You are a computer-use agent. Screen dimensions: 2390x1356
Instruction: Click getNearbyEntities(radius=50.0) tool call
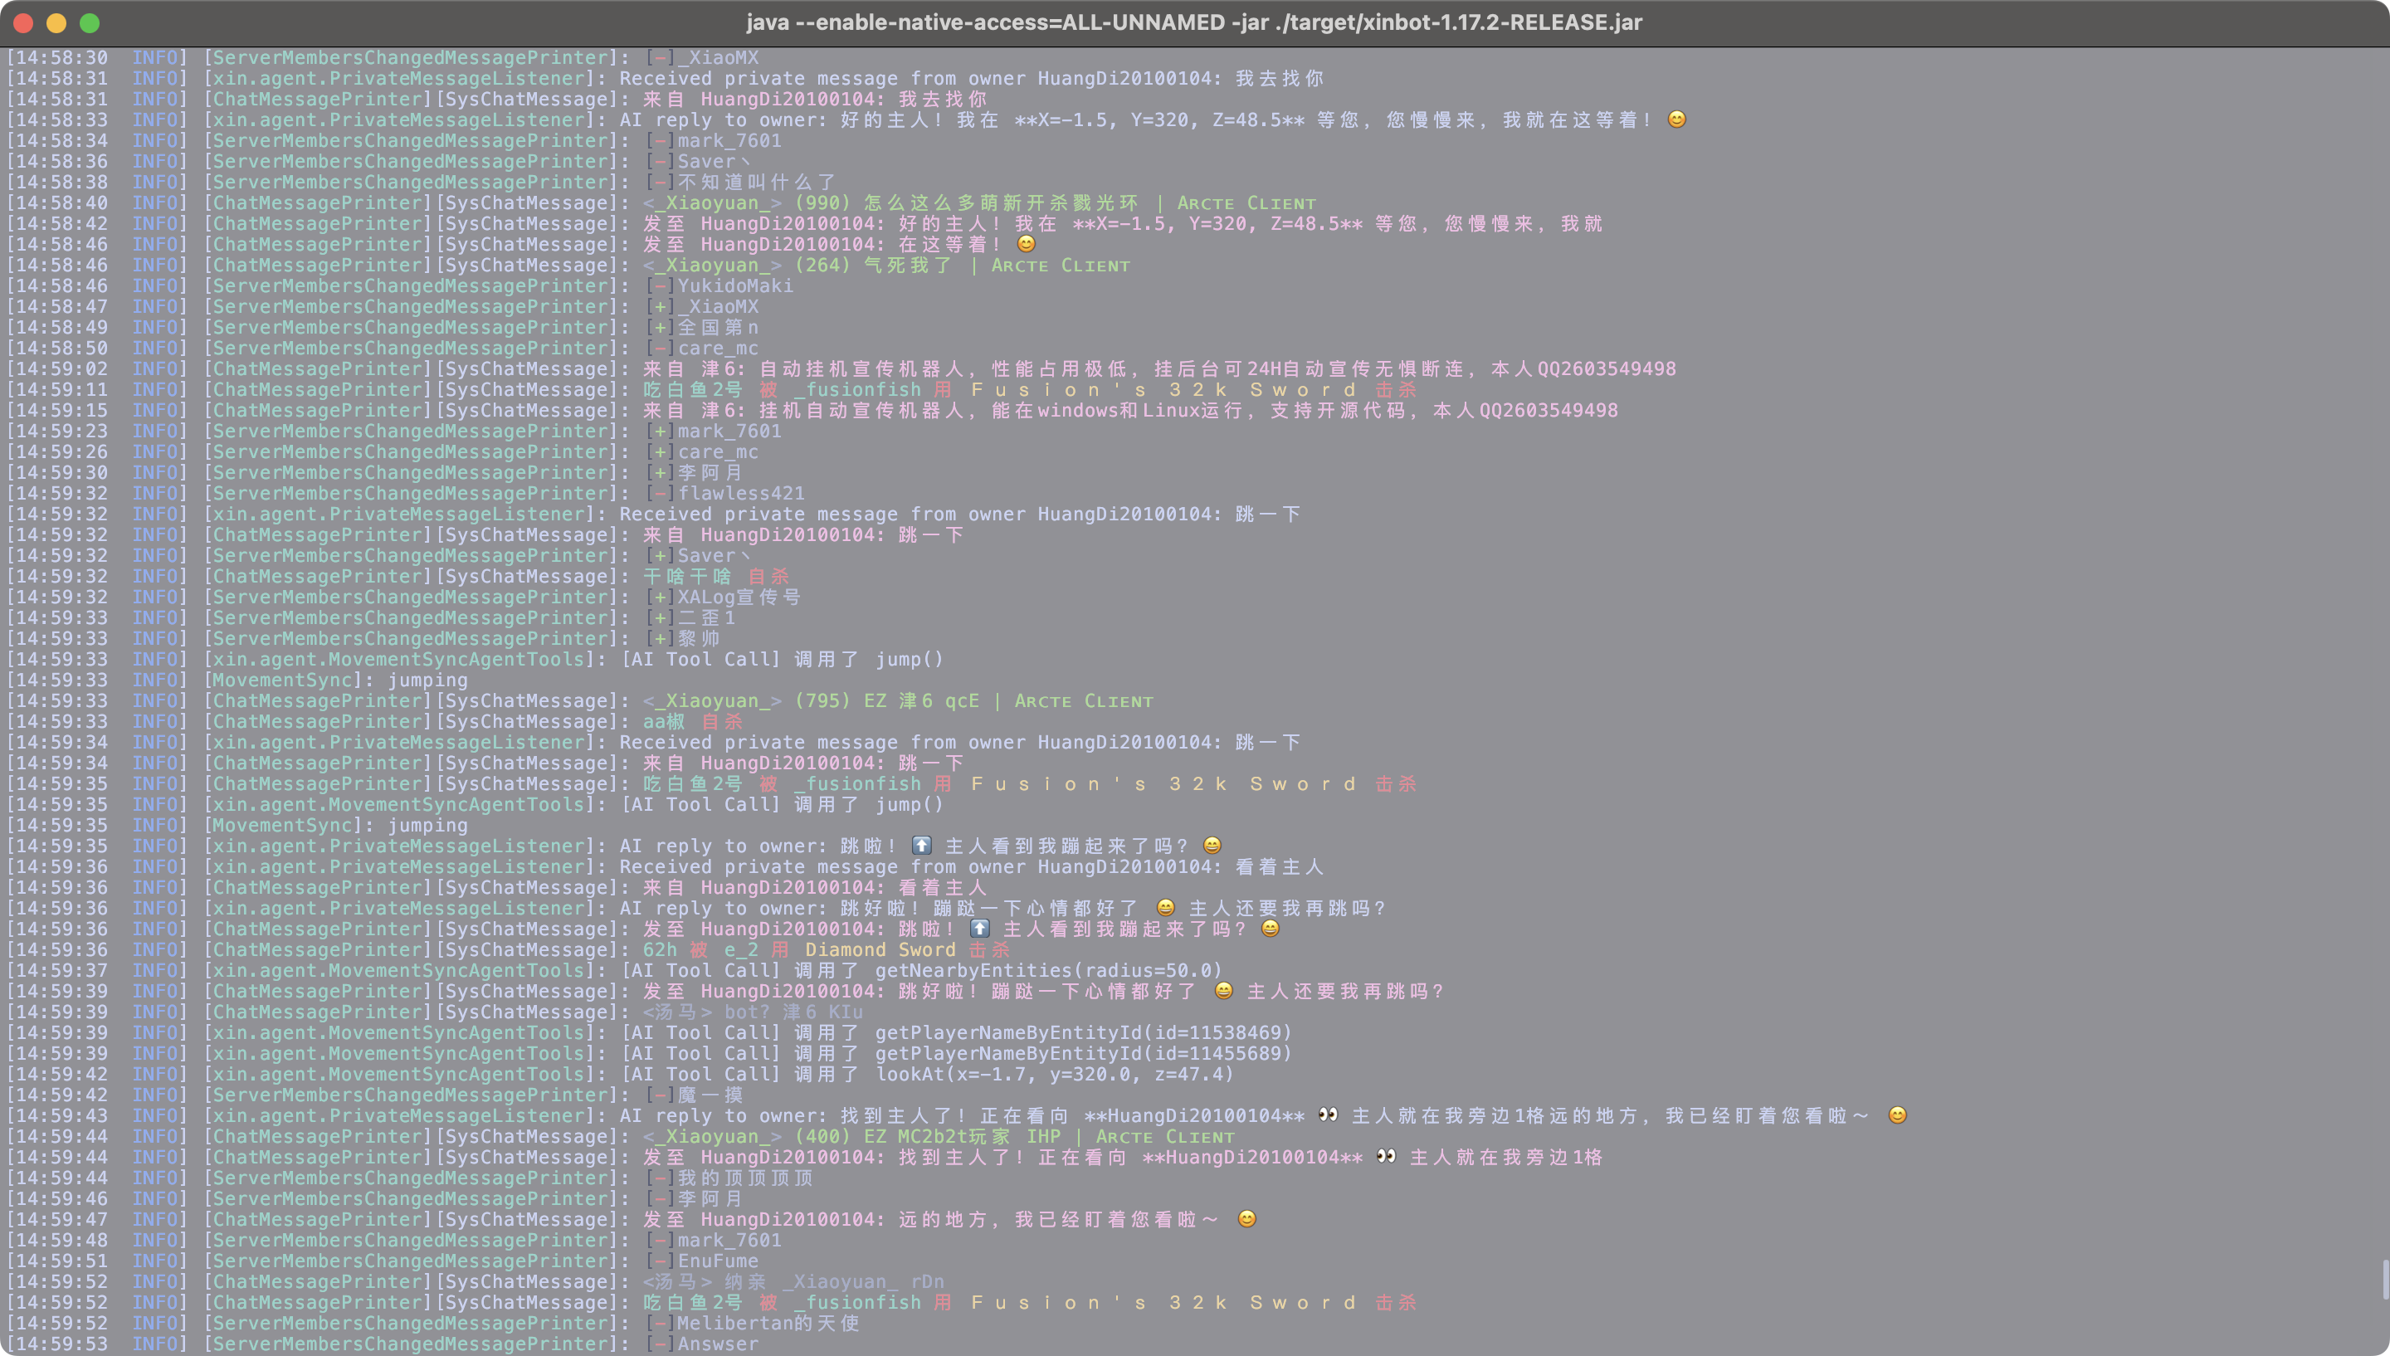(1049, 970)
